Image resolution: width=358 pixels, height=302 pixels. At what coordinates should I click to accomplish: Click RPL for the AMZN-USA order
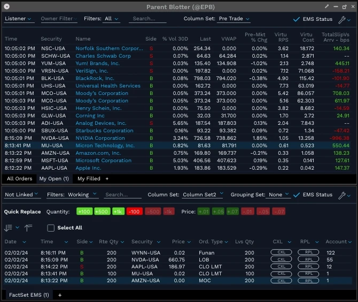pyautogui.click(x=308, y=281)
